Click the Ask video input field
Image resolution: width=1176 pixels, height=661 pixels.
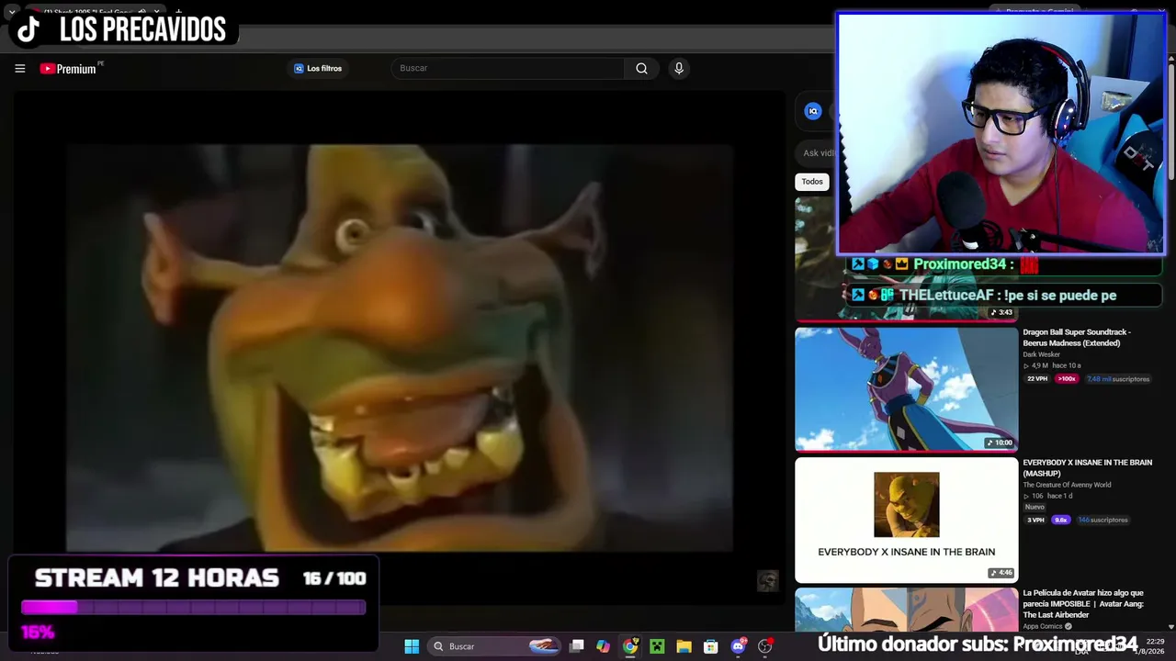(x=817, y=153)
